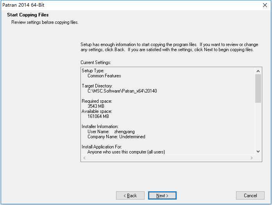
Task: Click the horizontal scroll right arrow
Action: pos(252,158)
